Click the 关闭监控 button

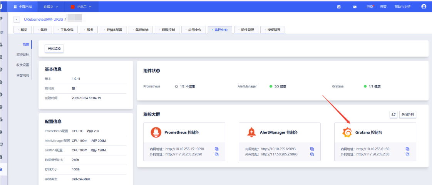point(54,49)
